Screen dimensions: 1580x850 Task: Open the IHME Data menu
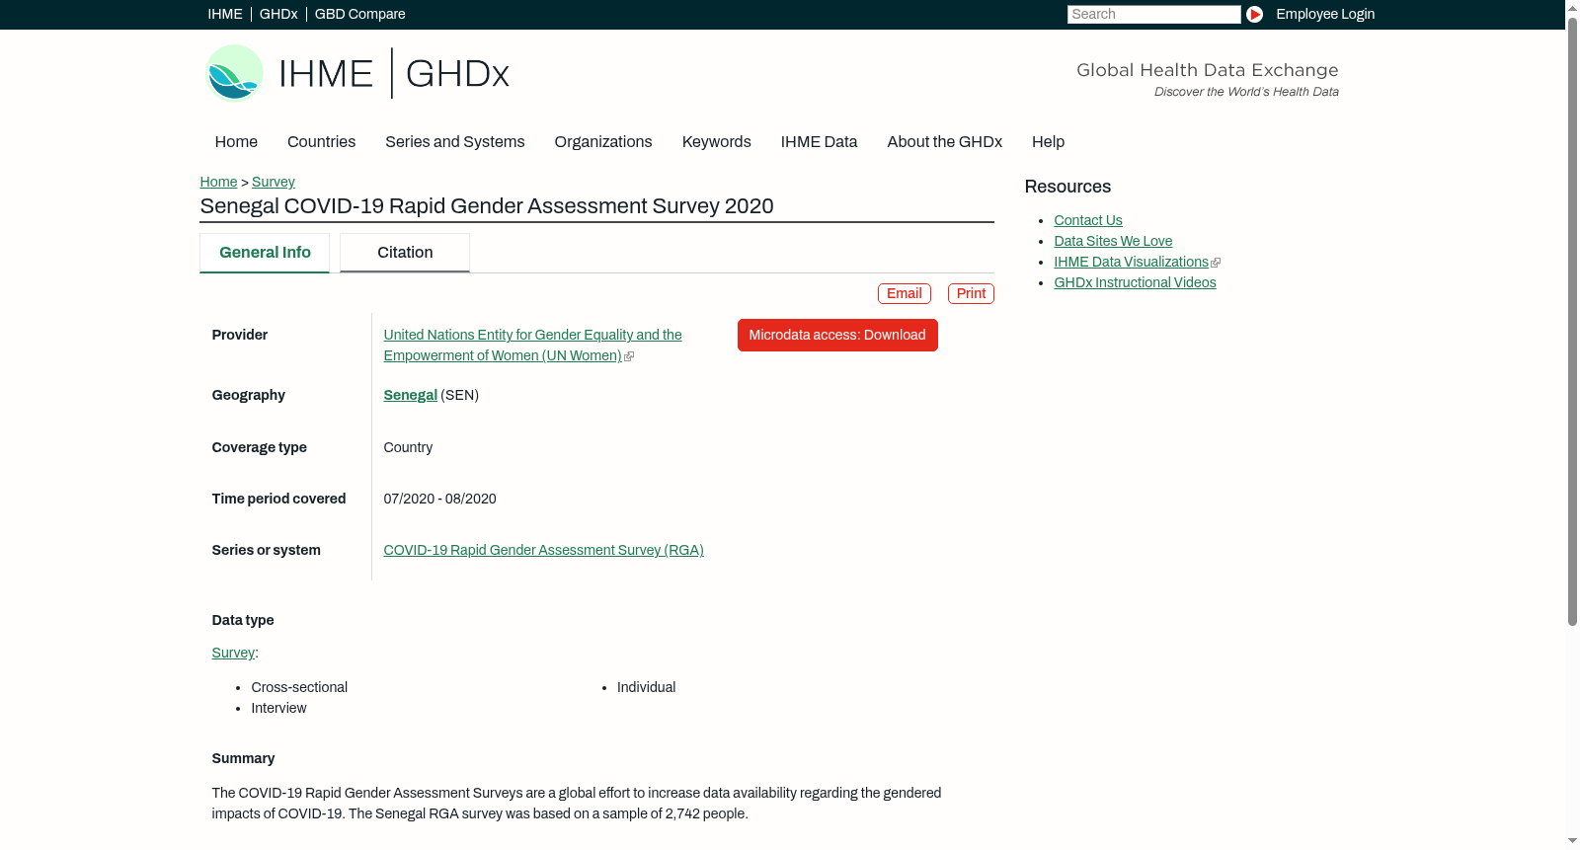[819, 141]
